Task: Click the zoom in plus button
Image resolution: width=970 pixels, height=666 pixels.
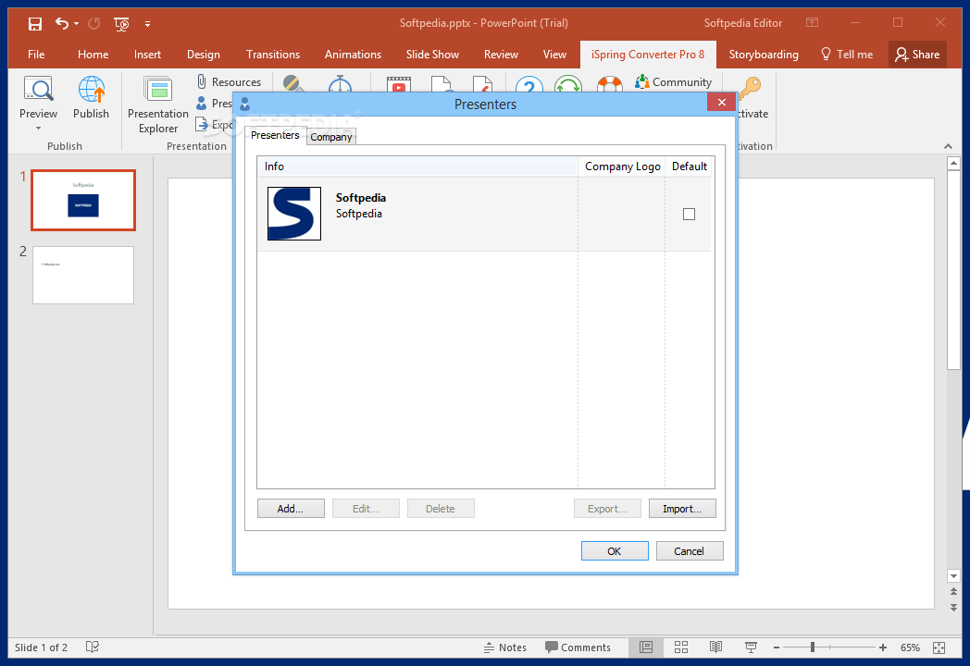Action: pyautogui.click(x=883, y=647)
